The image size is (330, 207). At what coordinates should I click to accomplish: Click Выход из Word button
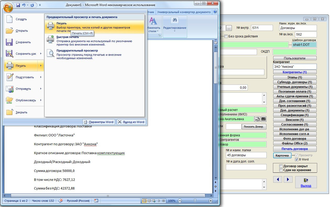(x=131, y=122)
